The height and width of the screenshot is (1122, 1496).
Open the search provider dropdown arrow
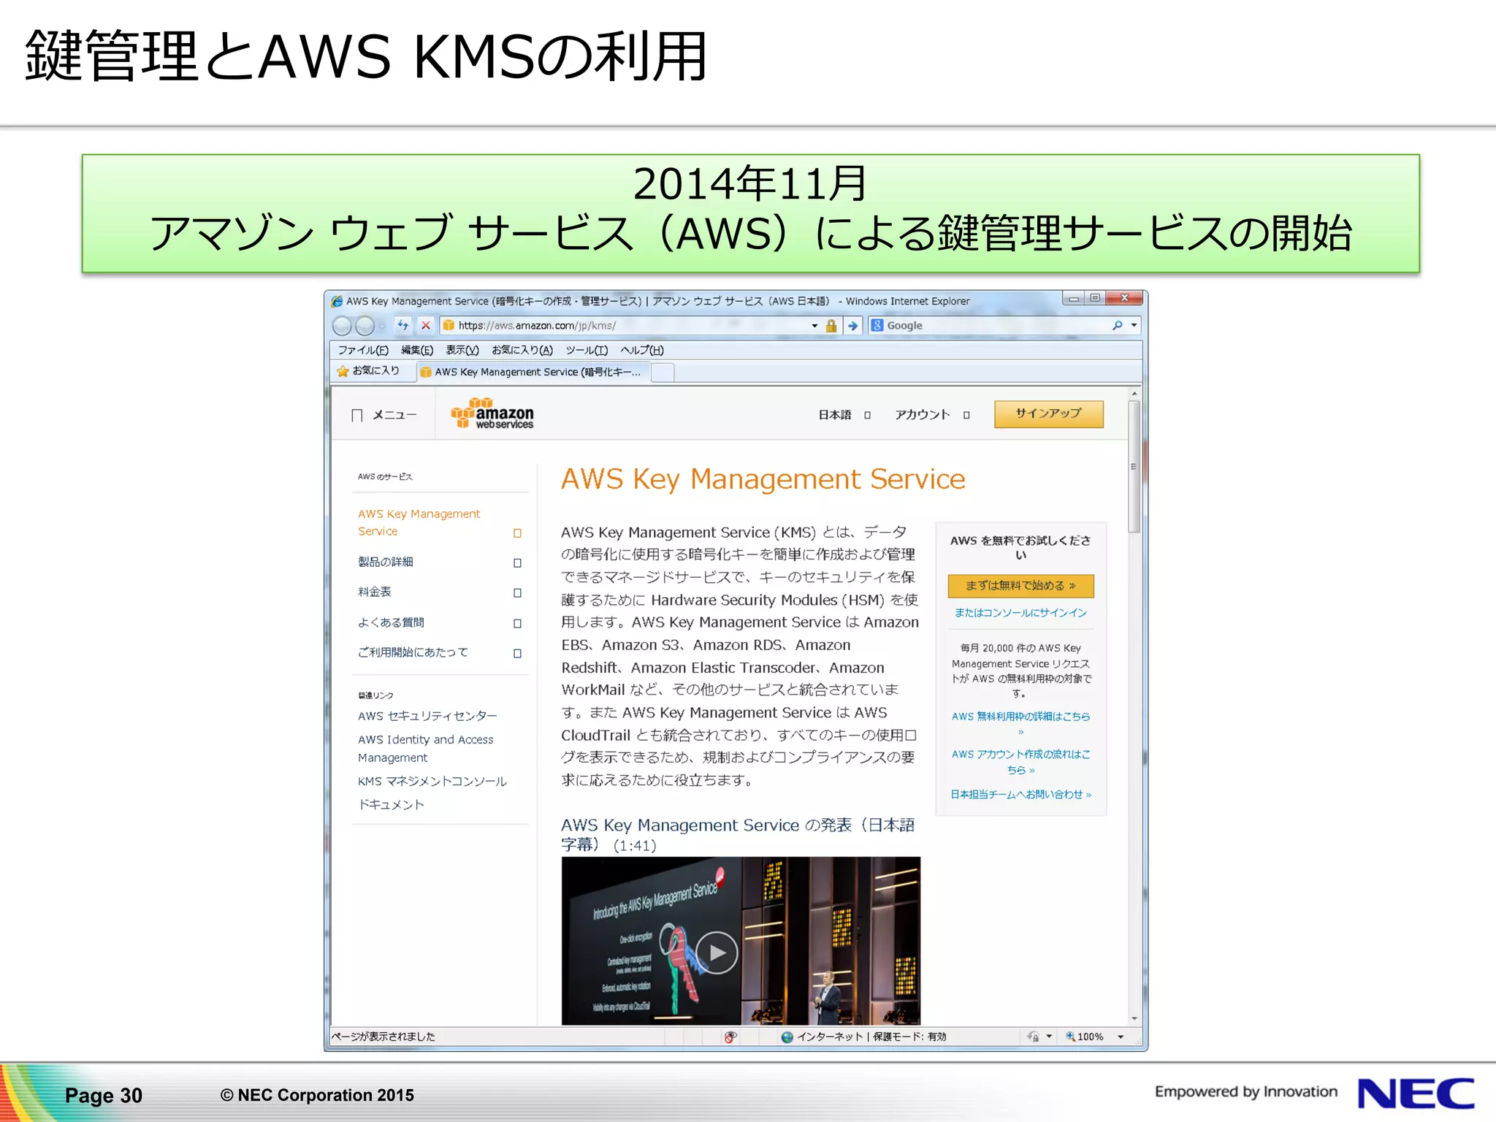click(x=1134, y=326)
